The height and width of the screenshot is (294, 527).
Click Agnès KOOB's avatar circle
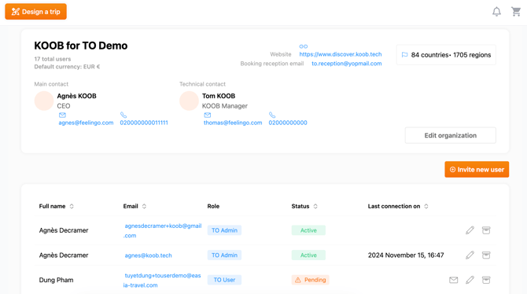[x=44, y=101]
